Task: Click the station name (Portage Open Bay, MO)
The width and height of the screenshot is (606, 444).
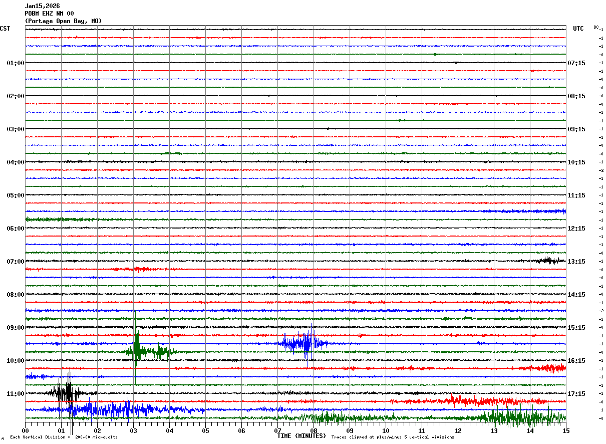Action: coord(63,21)
